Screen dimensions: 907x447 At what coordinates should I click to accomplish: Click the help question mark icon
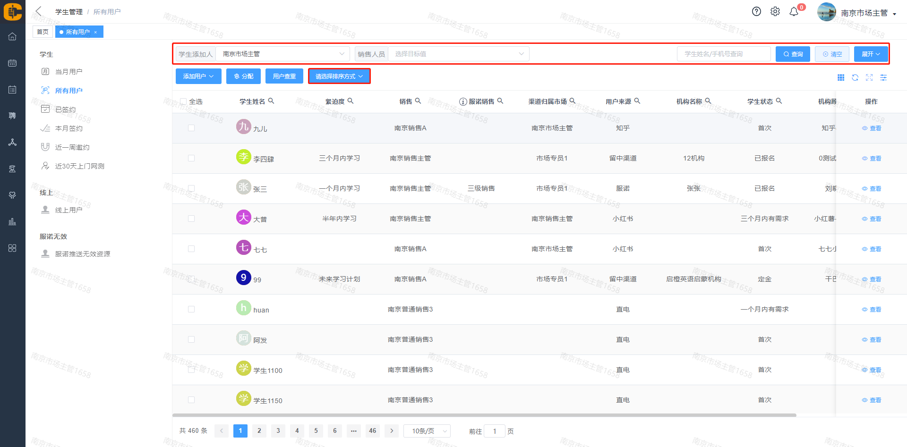coord(756,12)
